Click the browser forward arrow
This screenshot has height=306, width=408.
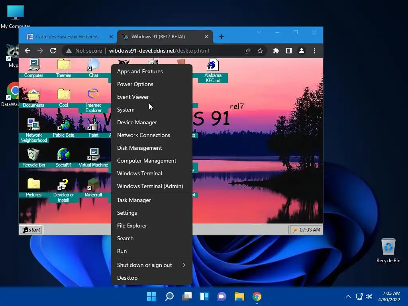pyautogui.click(x=40, y=51)
